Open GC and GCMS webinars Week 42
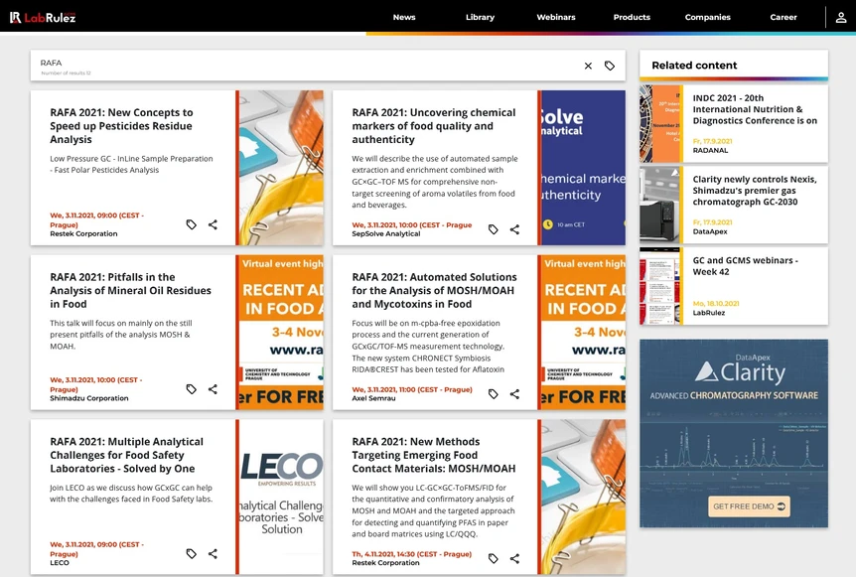The height and width of the screenshot is (577, 856). [745, 266]
